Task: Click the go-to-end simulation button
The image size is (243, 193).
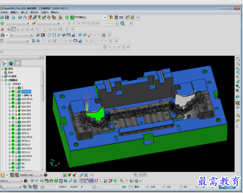Action: 98,23
